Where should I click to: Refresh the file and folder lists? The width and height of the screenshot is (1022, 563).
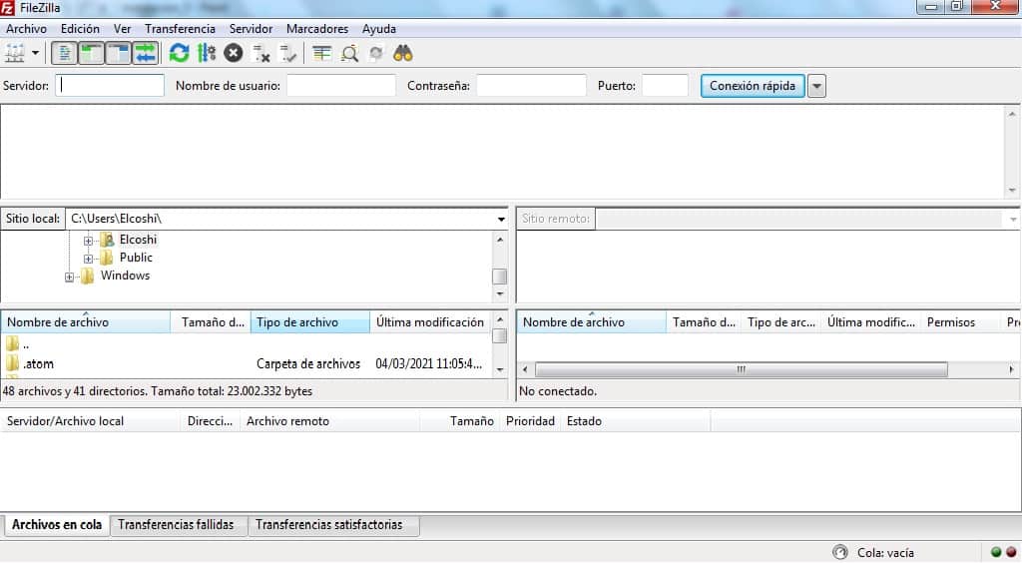point(180,53)
